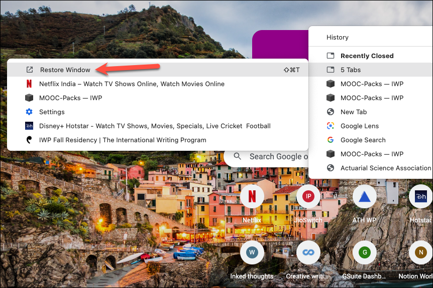Select History at the top of menu
The image size is (433, 288).
[x=338, y=38]
